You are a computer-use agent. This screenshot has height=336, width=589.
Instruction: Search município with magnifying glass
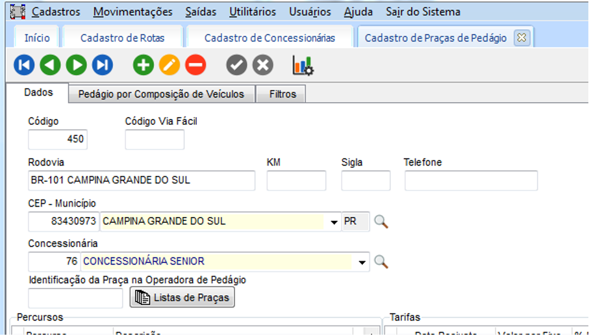(x=381, y=222)
